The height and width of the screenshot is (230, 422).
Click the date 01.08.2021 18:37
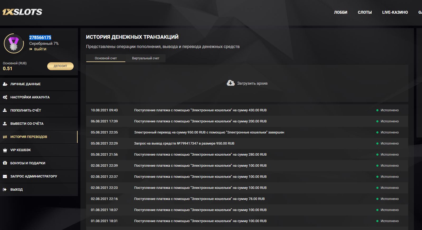coord(104,210)
